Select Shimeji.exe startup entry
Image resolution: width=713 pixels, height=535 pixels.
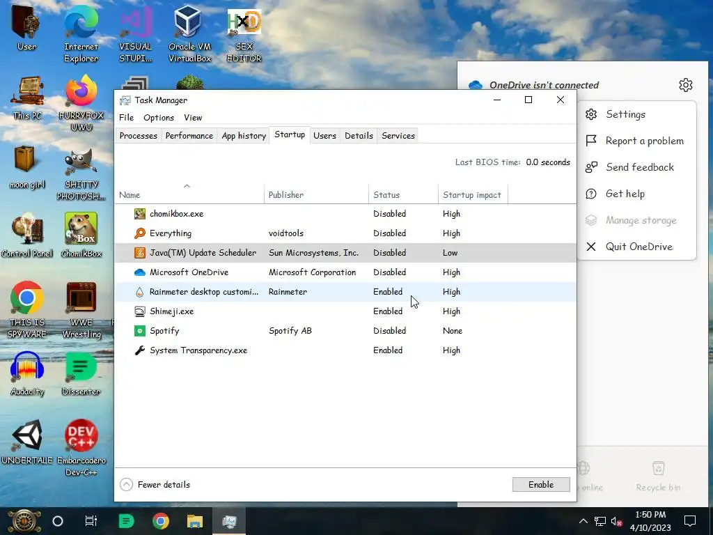coord(345,311)
